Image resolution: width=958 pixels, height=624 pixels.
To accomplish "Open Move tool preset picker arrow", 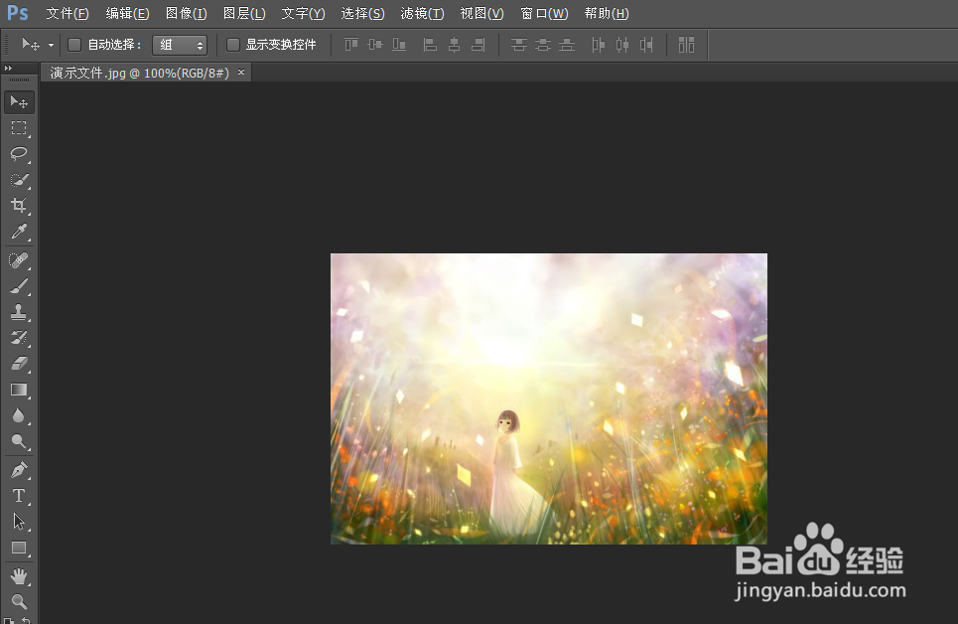I will (x=51, y=45).
